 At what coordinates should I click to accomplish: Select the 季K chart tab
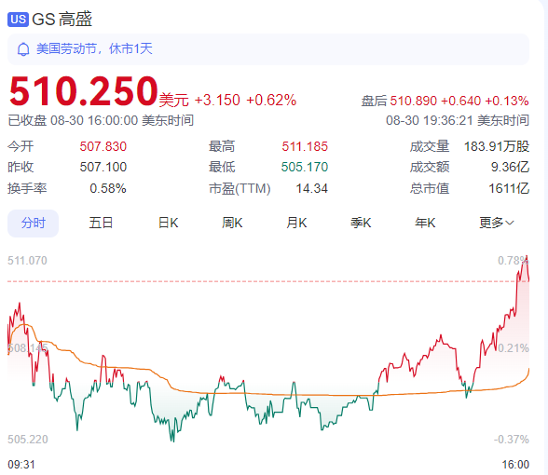pos(361,223)
